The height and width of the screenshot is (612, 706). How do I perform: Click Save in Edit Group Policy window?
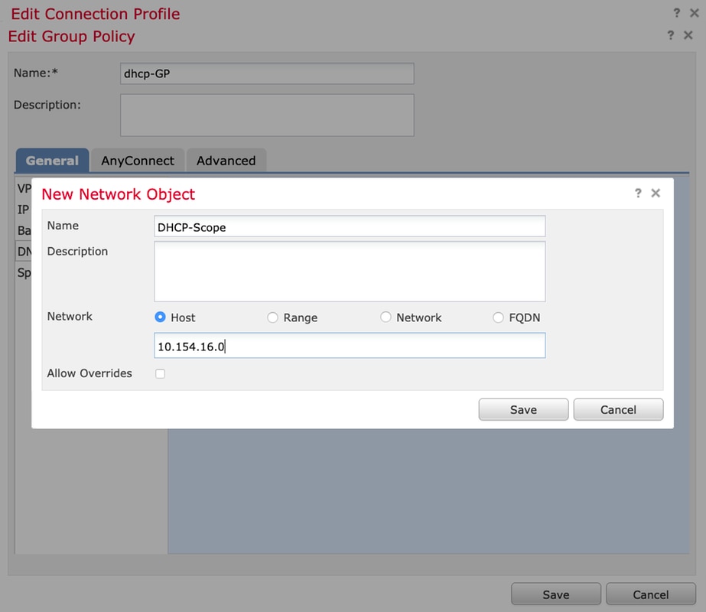[x=556, y=594]
